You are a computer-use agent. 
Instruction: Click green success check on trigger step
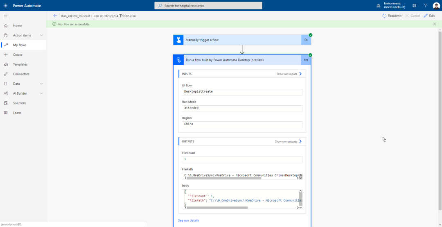[x=310, y=35]
